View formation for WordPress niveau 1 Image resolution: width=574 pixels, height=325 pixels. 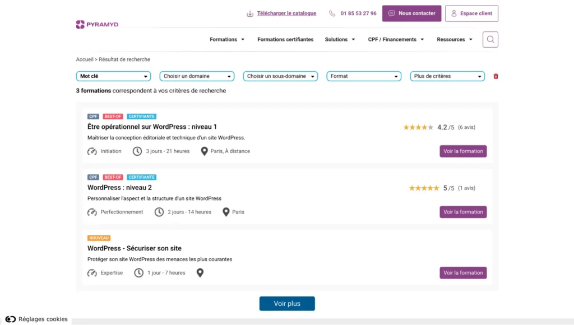pyautogui.click(x=463, y=151)
